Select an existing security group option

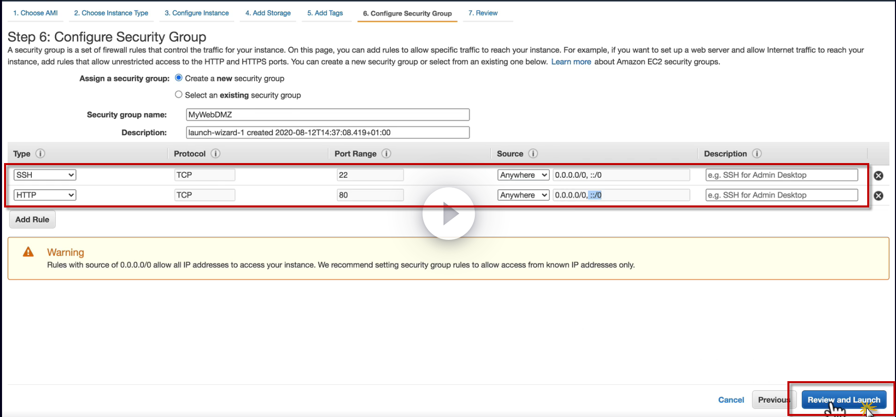pyautogui.click(x=178, y=94)
